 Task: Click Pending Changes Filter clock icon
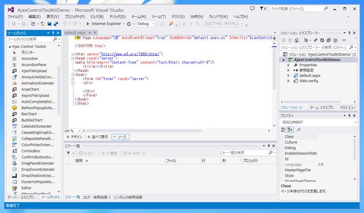point(306,40)
